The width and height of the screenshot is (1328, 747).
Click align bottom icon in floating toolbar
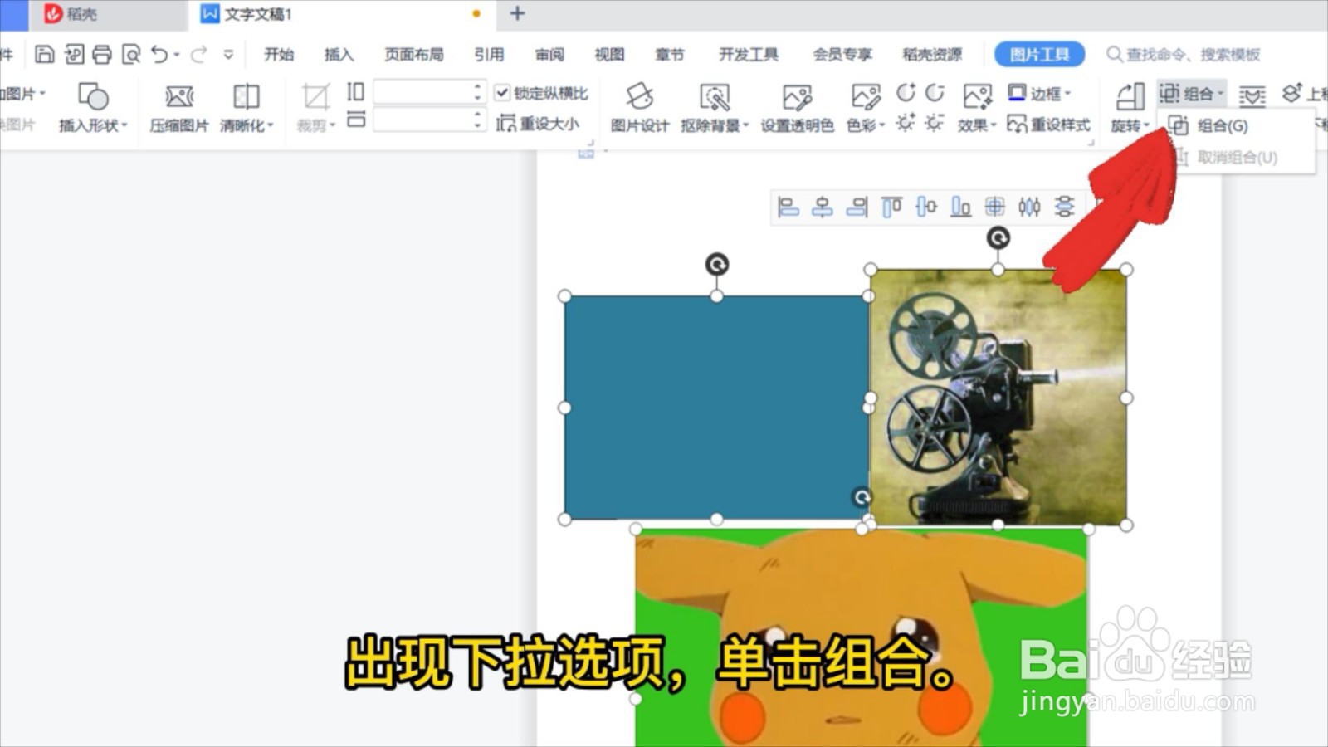click(x=960, y=207)
